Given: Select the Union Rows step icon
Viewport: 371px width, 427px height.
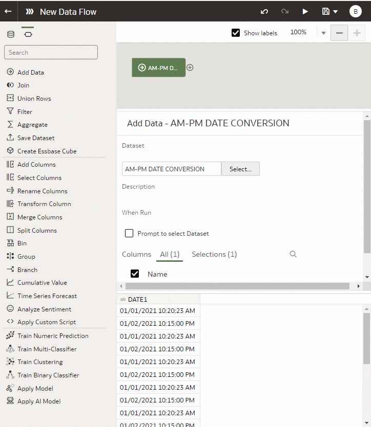Looking at the screenshot, I should (x=10, y=98).
